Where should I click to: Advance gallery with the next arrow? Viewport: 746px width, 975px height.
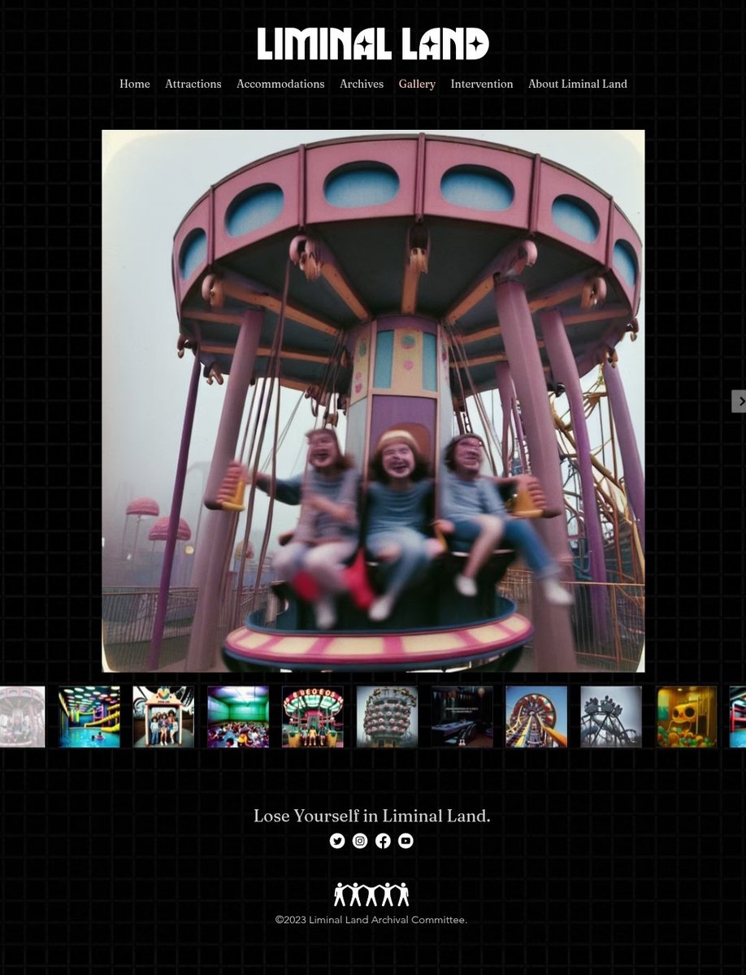[x=739, y=401]
